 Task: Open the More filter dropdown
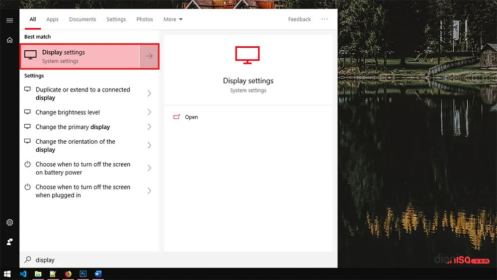173,19
